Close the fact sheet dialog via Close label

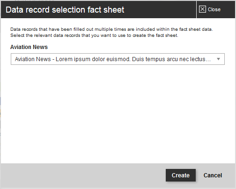[x=214, y=9]
